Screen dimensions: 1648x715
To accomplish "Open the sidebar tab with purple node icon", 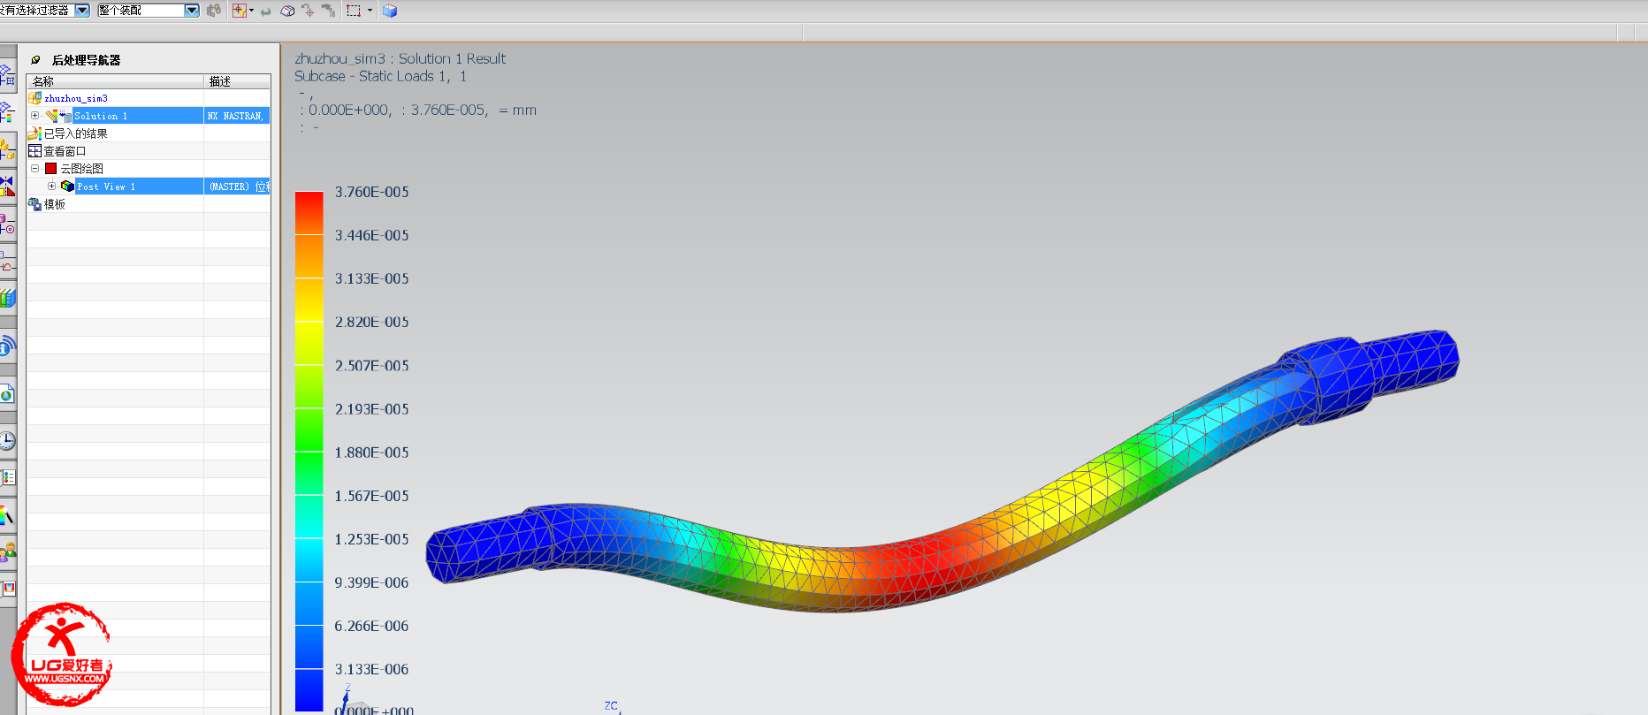I will coord(7,224).
